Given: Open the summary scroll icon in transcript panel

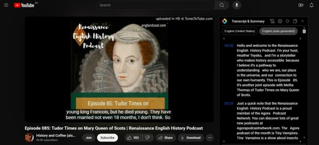Looking at the screenshot, I should 272,21.
